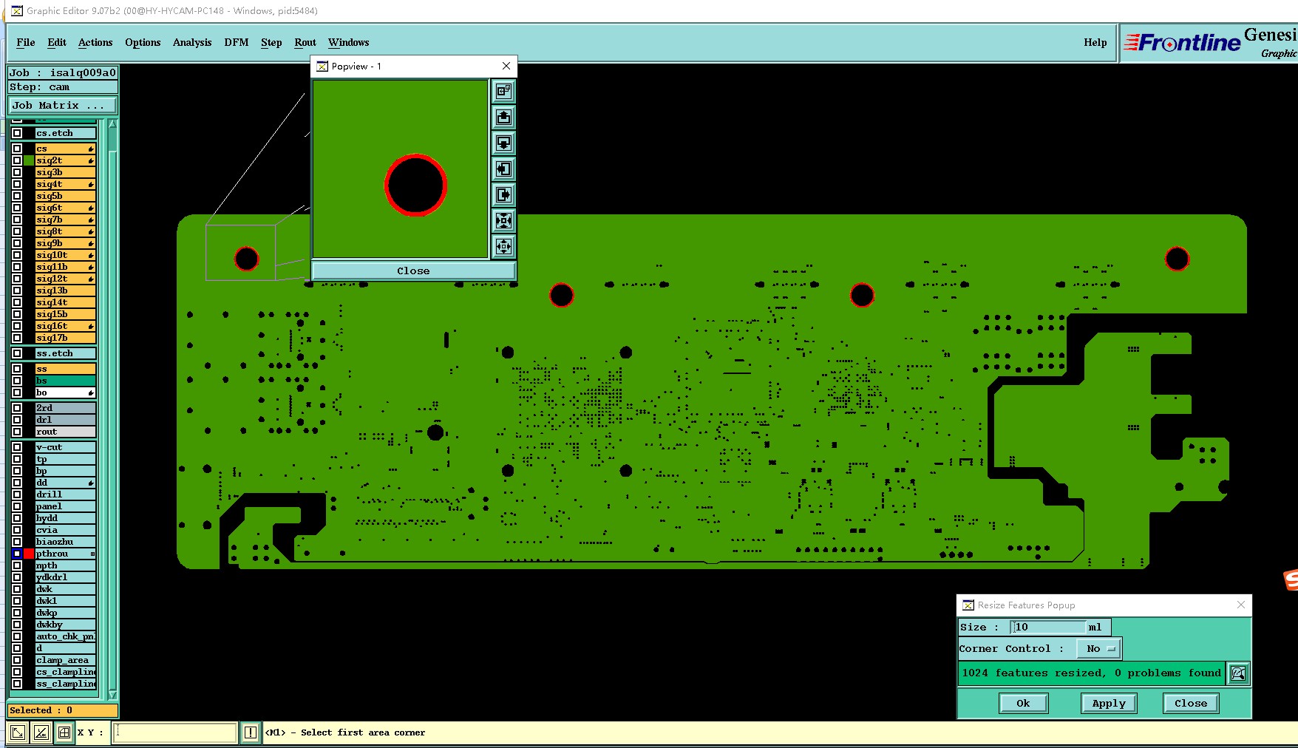Viewport: 1298px width, 748px height.
Task: Open the Corner Control dropdown set to No
Action: point(1099,648)
